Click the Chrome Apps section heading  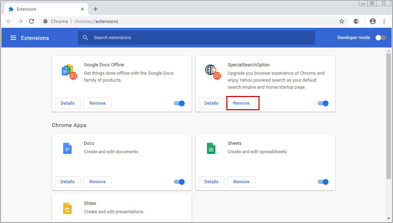click(x=69, y=125)
